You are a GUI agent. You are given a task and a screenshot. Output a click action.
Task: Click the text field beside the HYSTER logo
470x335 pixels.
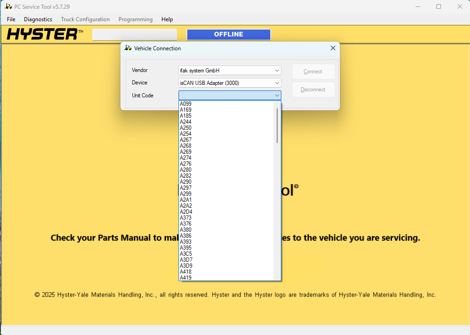(134, 34)
